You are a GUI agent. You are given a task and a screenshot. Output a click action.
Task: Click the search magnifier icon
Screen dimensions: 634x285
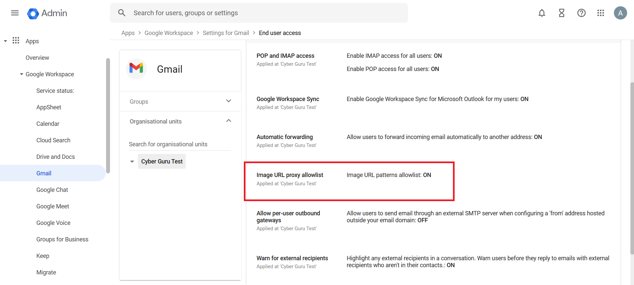pyautogui.click(x=122, y=13)
